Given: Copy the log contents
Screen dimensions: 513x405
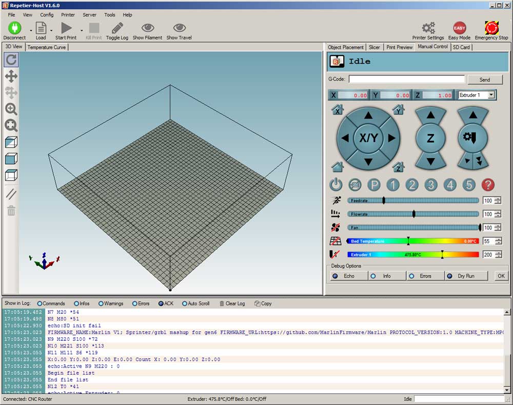Looking at the screenshot, I should click(263, 303).
